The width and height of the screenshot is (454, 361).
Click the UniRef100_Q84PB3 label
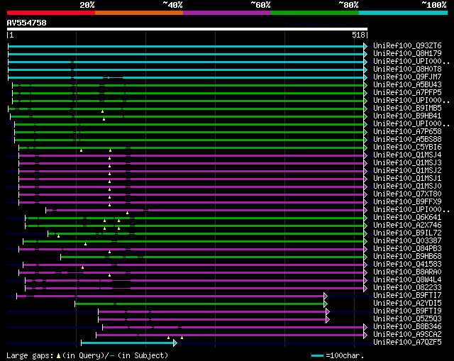point(407,249)
